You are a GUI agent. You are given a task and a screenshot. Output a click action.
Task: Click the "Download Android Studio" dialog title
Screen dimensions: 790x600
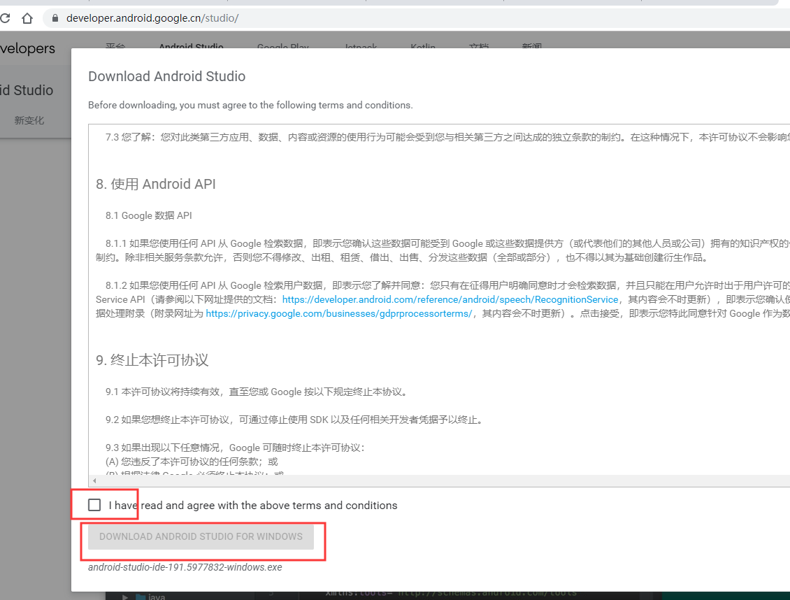pyautogui.click(x=167, y=76)
